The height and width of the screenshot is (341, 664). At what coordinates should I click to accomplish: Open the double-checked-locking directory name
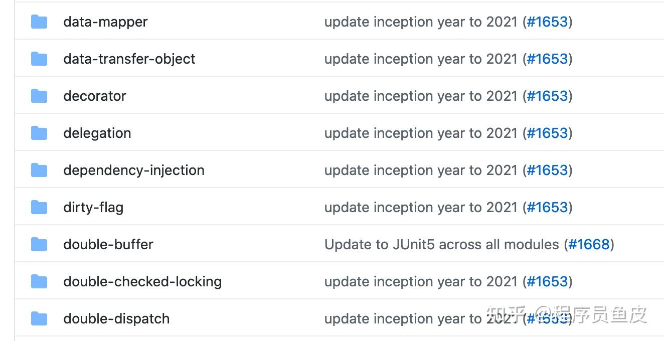point(142,282)
